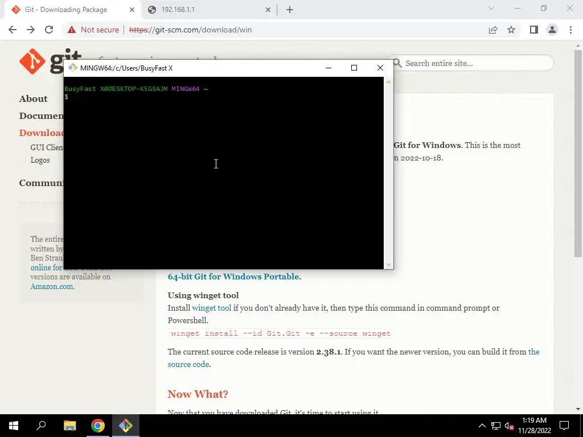Follow the Amazon.com link

(x=52, y=286)
